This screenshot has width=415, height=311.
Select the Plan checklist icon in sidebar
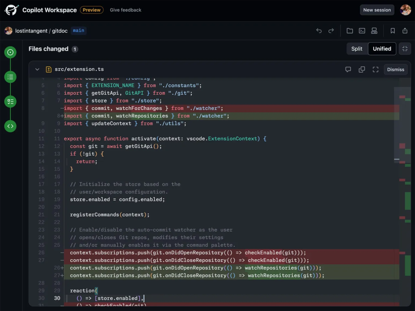10,101
